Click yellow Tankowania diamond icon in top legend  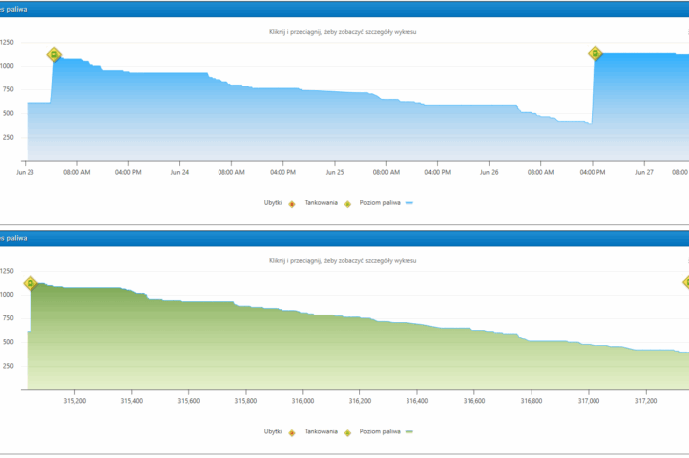pos(347,203)
